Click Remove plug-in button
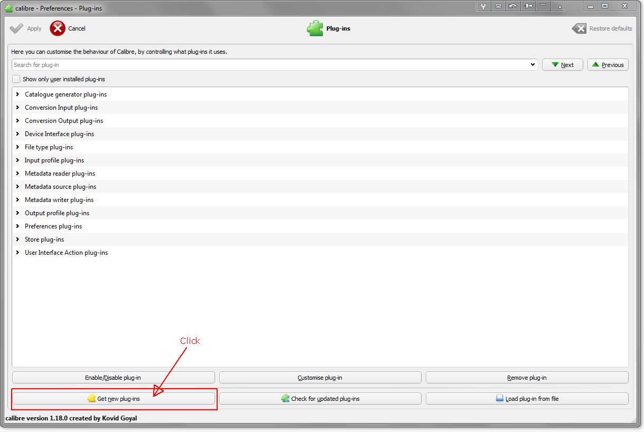 point(527,378)
